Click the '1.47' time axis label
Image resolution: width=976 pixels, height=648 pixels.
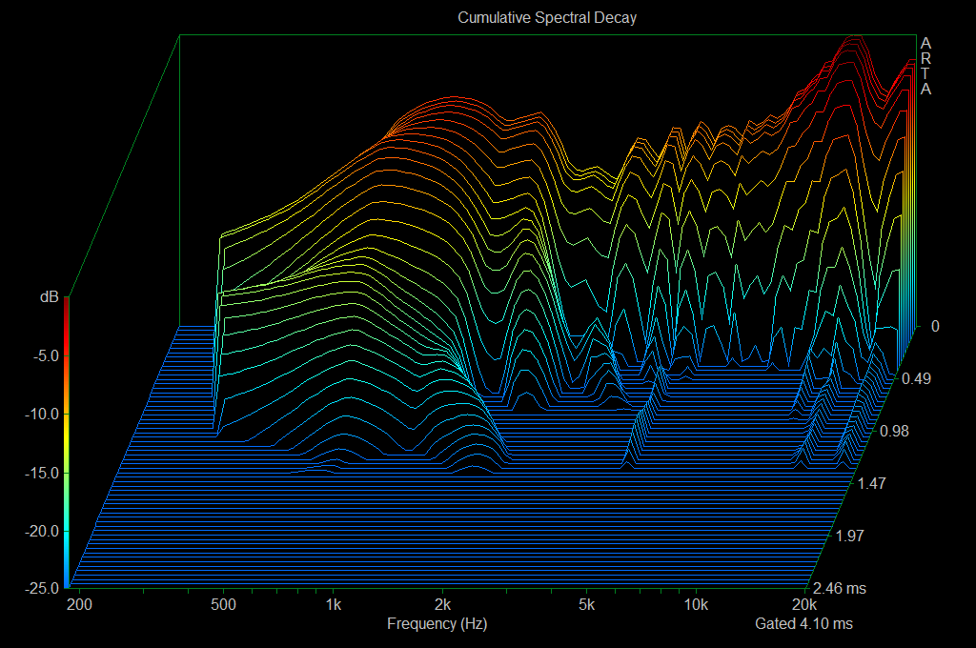(x=872, y=484)
